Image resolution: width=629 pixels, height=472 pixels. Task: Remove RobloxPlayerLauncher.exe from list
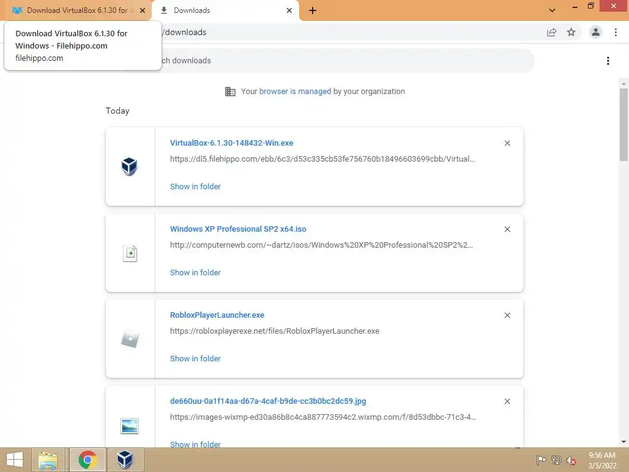click(x=507, y=315)
